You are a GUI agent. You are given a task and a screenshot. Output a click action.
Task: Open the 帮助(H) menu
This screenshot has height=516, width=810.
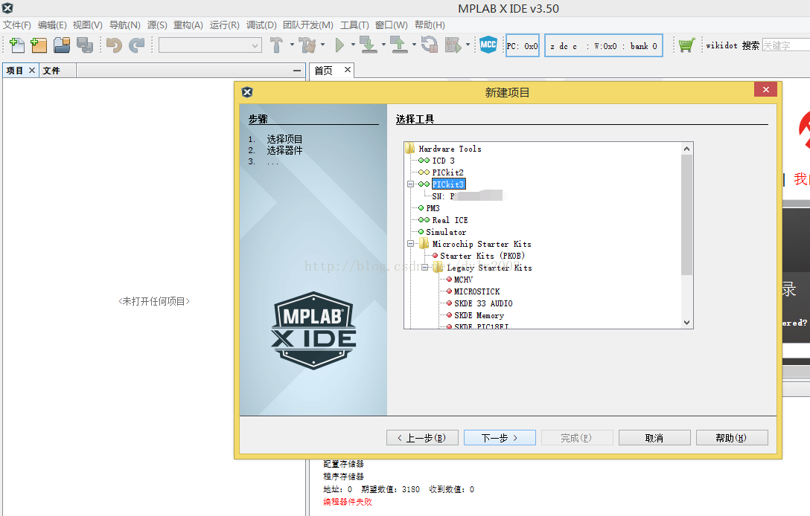430,25
